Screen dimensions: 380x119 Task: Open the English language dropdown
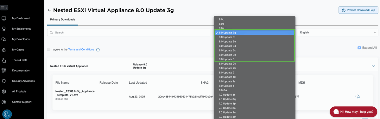pos(338,33)
